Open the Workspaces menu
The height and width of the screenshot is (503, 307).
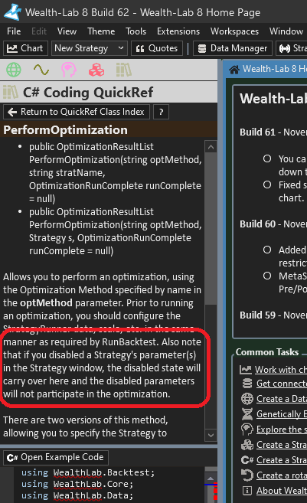pyautogui.click(x=234, y=31)
